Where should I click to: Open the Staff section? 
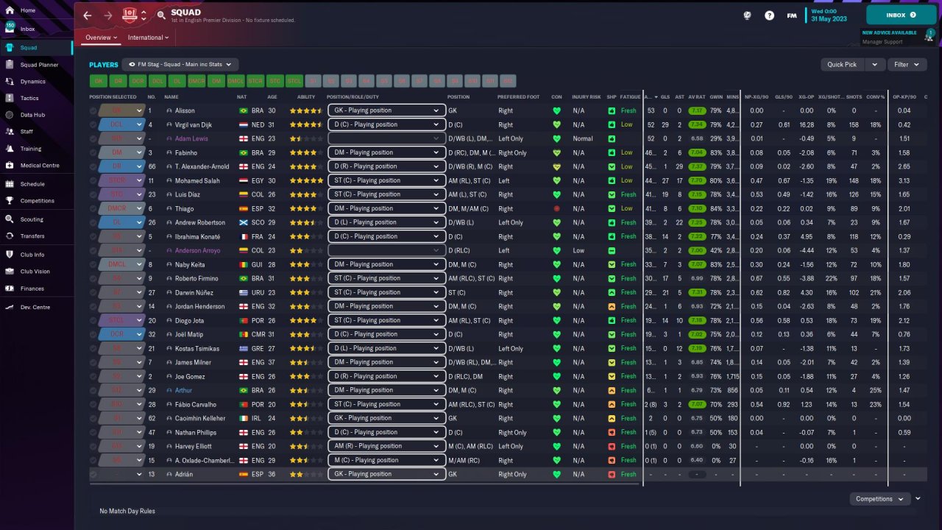[x=26, y=131]
